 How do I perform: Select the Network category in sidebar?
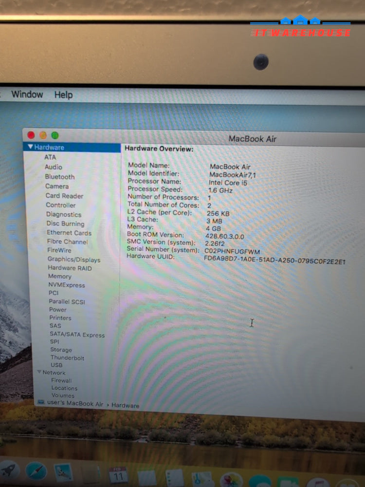[x=54, y=373]
